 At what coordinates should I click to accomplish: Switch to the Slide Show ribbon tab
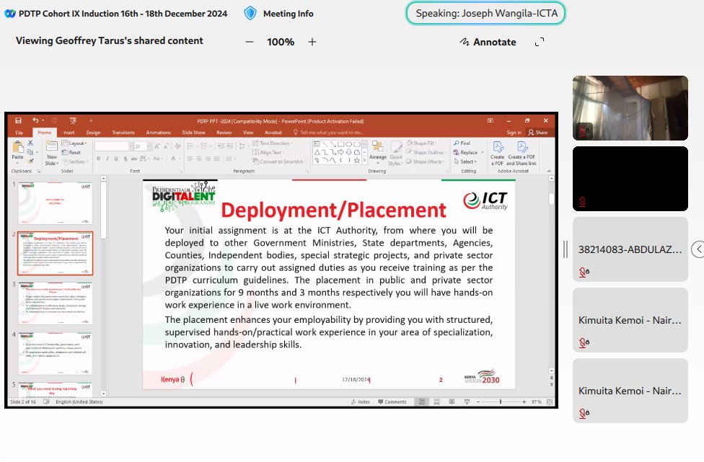point(193,133)
